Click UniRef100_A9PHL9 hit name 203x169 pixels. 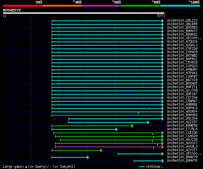[x=182, y=108]
